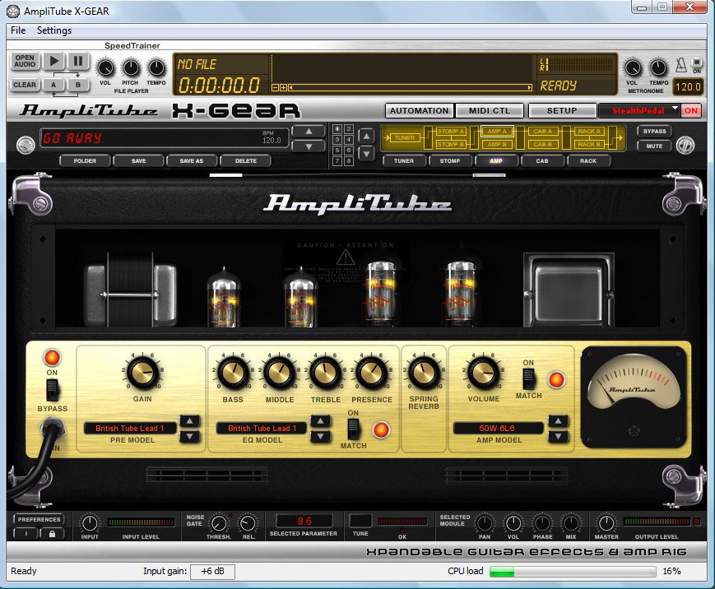
Task: Open the StealthPedal dropdown arrow
Action: (675, 109)
